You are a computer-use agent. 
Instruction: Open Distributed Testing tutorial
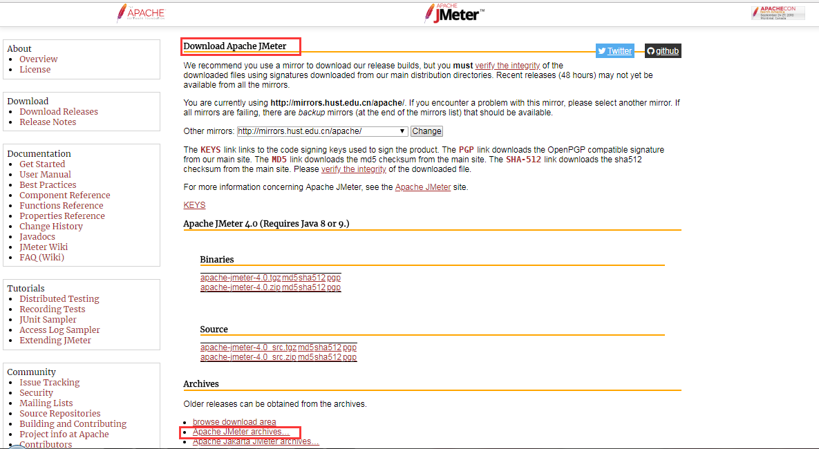tap(59, 298)
